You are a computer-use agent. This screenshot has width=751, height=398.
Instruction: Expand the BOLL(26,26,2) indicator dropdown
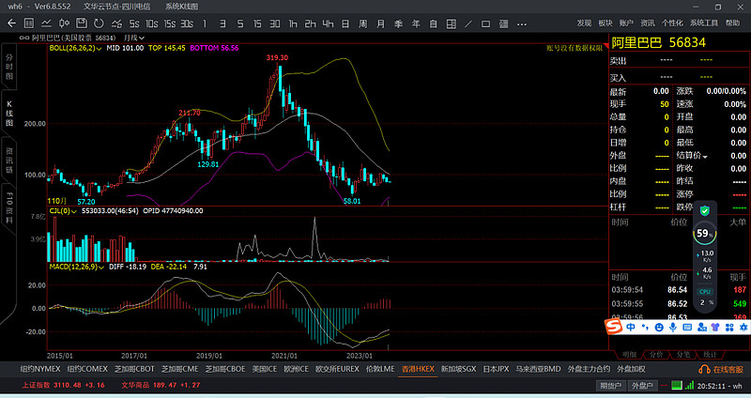(99, 49)
